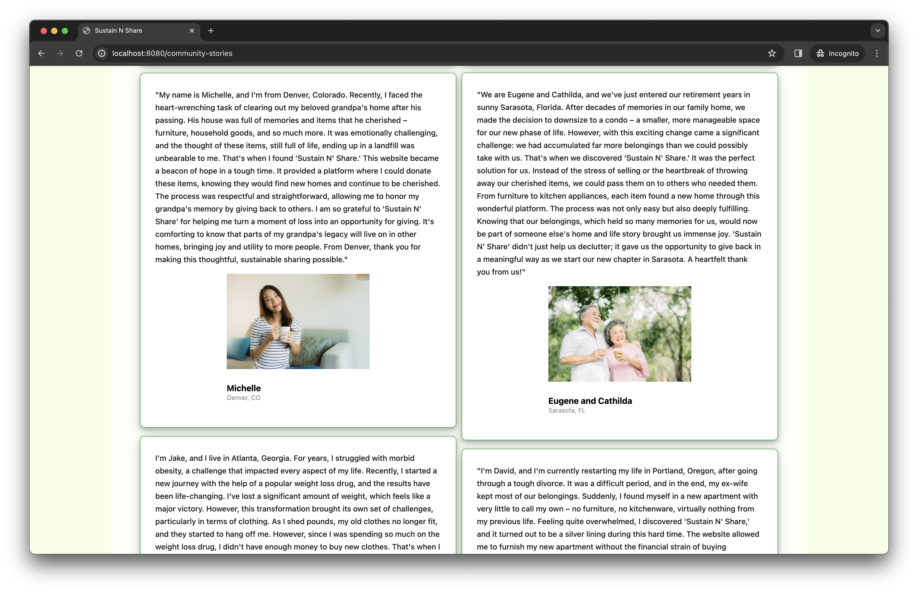
Task: Reload the community stories page
Action: click(x=79, y=54)
